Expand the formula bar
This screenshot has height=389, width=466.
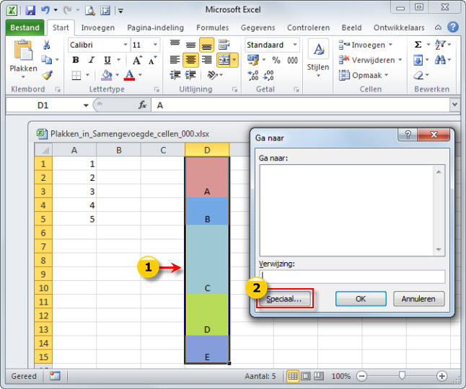pyautogui.click(x=454, y=104)
